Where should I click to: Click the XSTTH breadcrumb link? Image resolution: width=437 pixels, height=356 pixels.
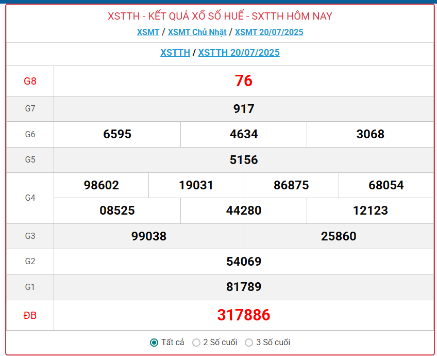click(x=175, y=53)
